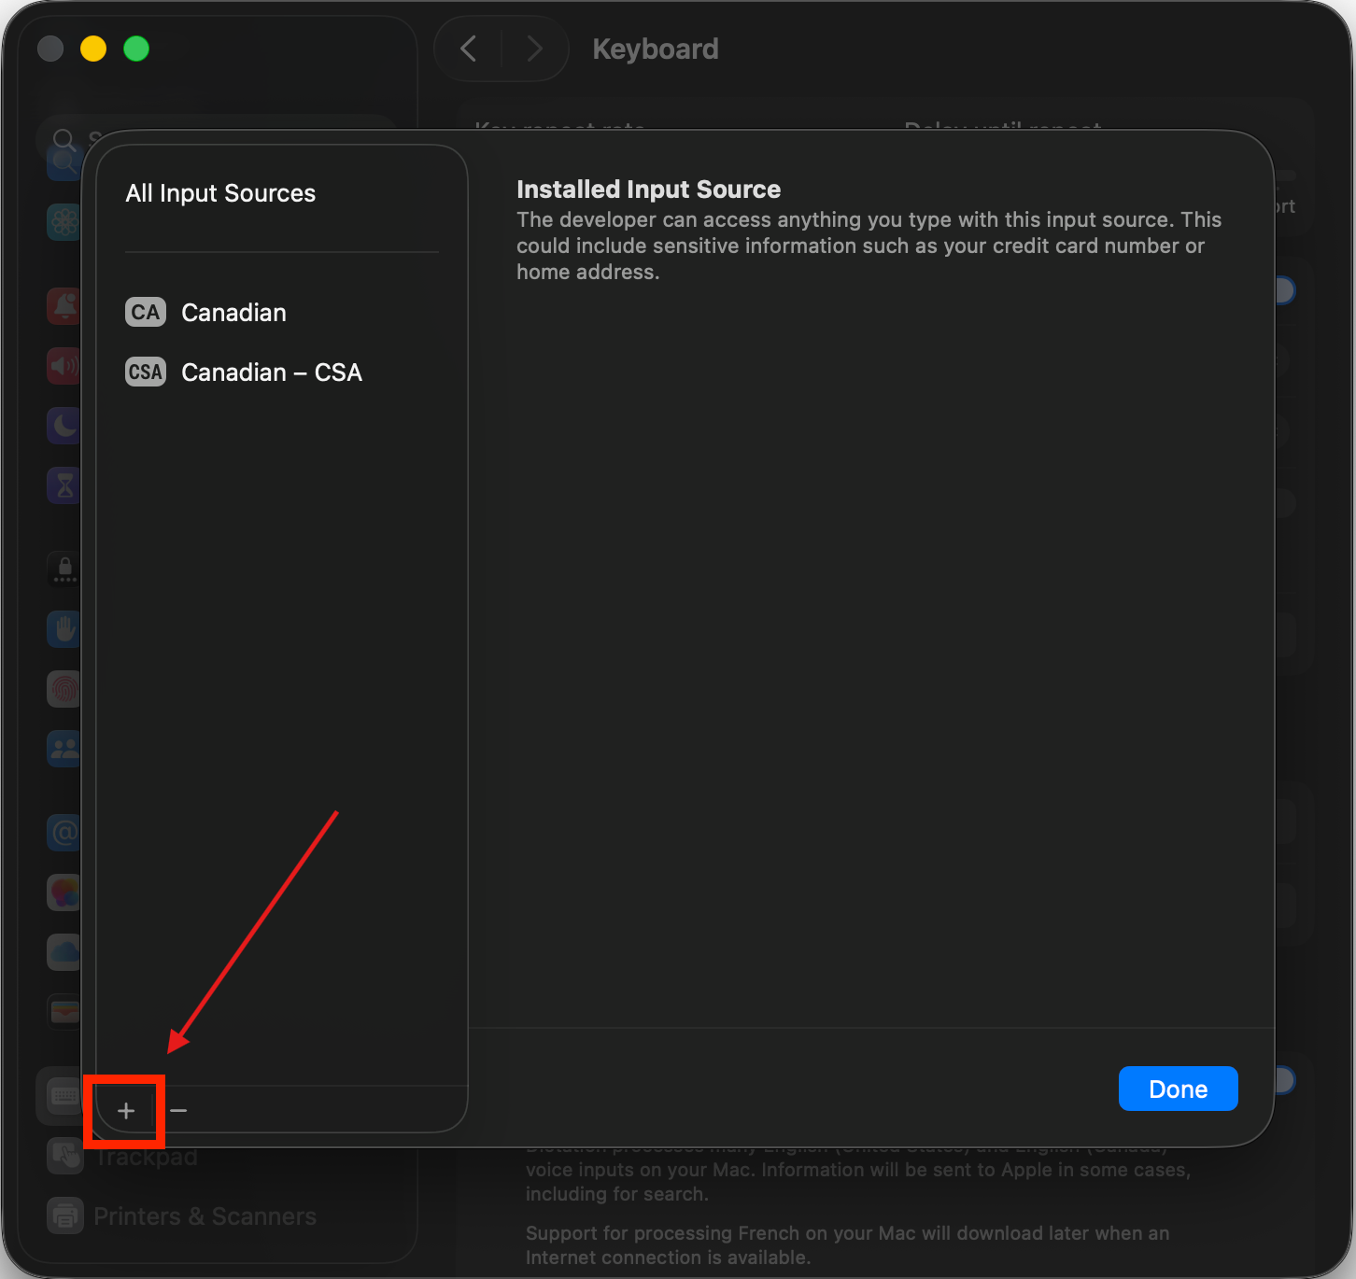
Task: Open Sound settings via the speaker icon
Action: coord(64,365)
